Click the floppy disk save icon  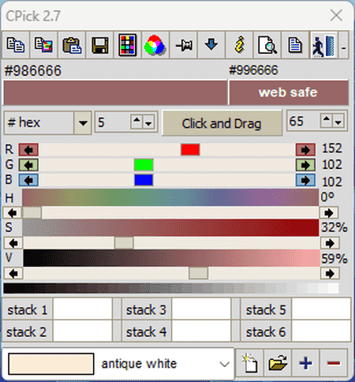coord(100,45)
